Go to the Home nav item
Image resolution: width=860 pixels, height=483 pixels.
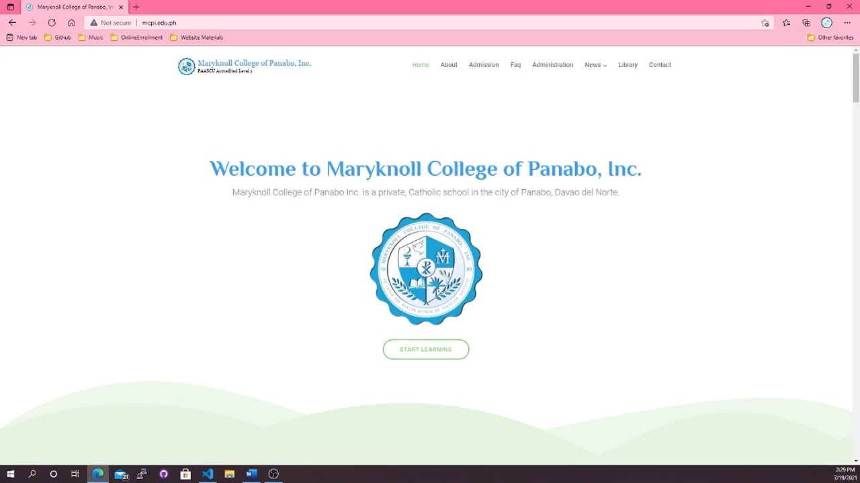(421, 65)
